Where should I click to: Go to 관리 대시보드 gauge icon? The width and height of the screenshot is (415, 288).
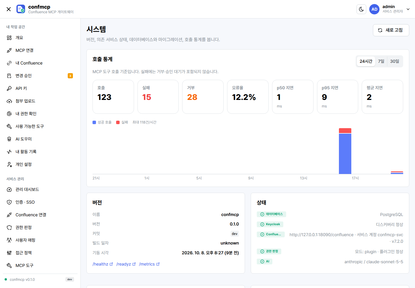(x=9, y=190)
